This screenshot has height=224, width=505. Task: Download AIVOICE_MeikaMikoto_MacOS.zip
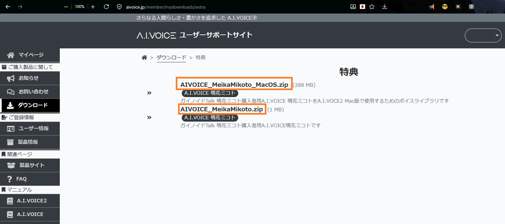pos(234,84)
